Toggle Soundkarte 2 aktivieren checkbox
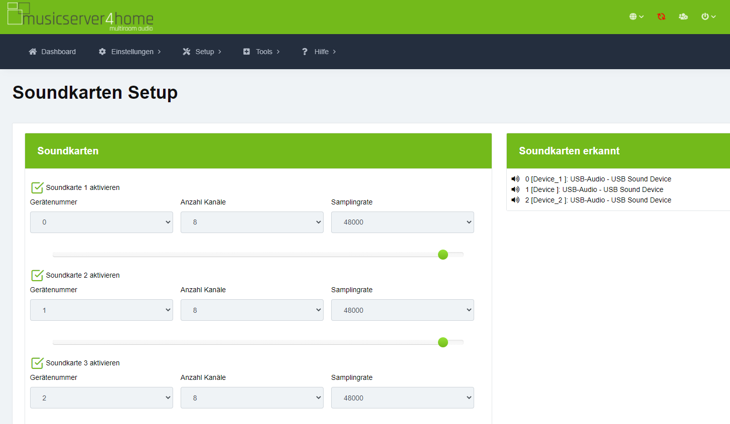 (37, 275)
